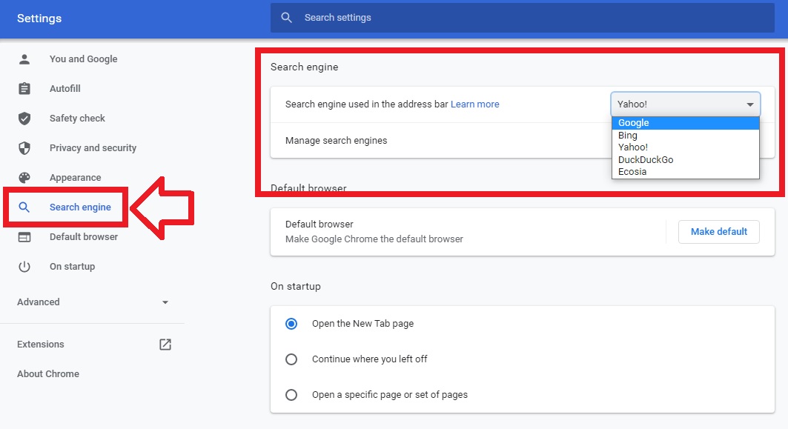Open the Extensions page
Screen dimensions: 788x429
(41, 344)
